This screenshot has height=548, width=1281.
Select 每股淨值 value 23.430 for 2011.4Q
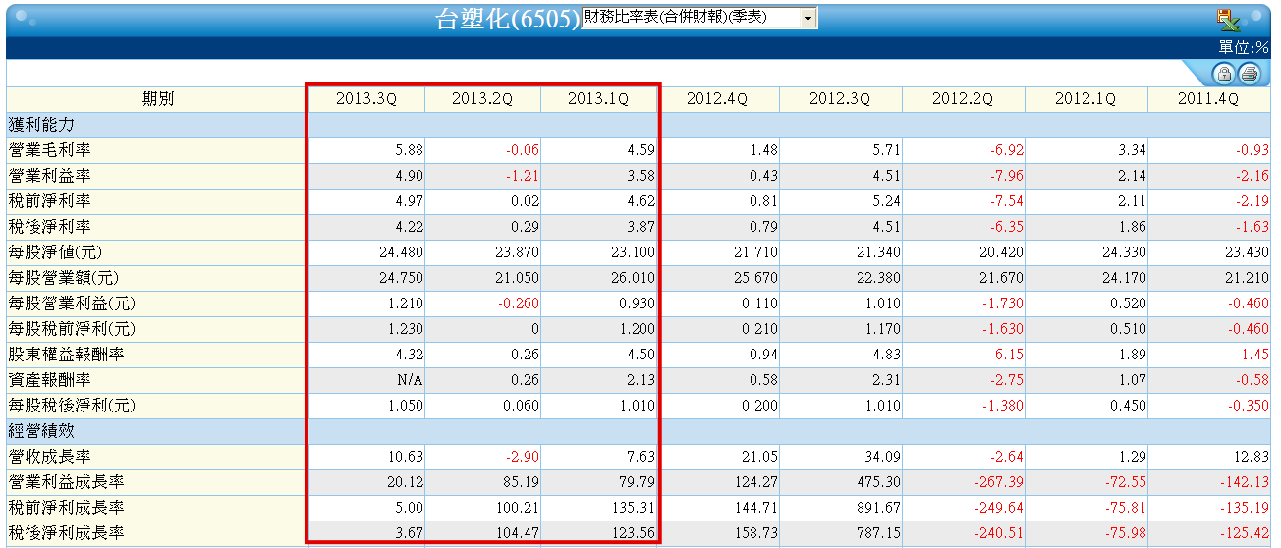click(x=1248, y=252)
